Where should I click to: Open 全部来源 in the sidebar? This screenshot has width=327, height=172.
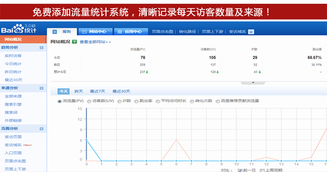[x=13, y=96]
